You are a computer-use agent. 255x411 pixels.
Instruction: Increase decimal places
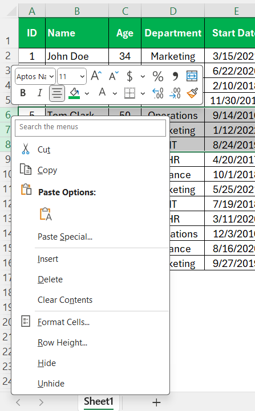point(158,93)
